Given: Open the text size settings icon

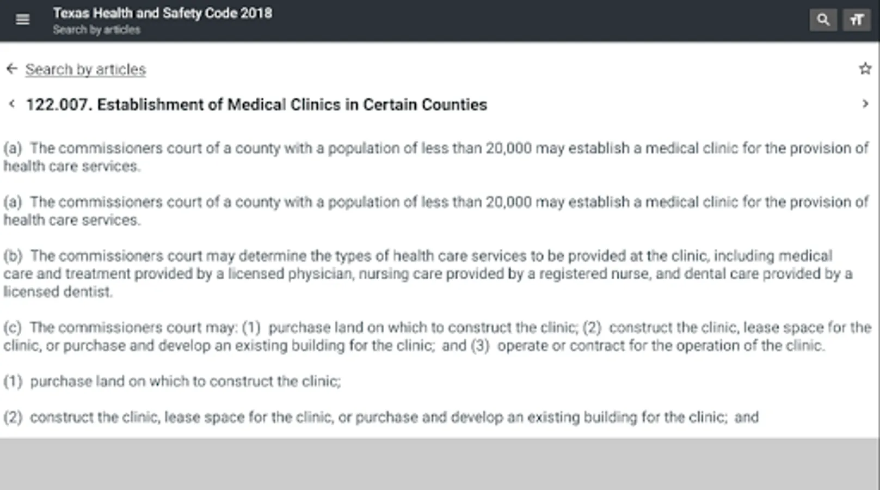Looking at the screenshot, I should (x=857, y=20).
